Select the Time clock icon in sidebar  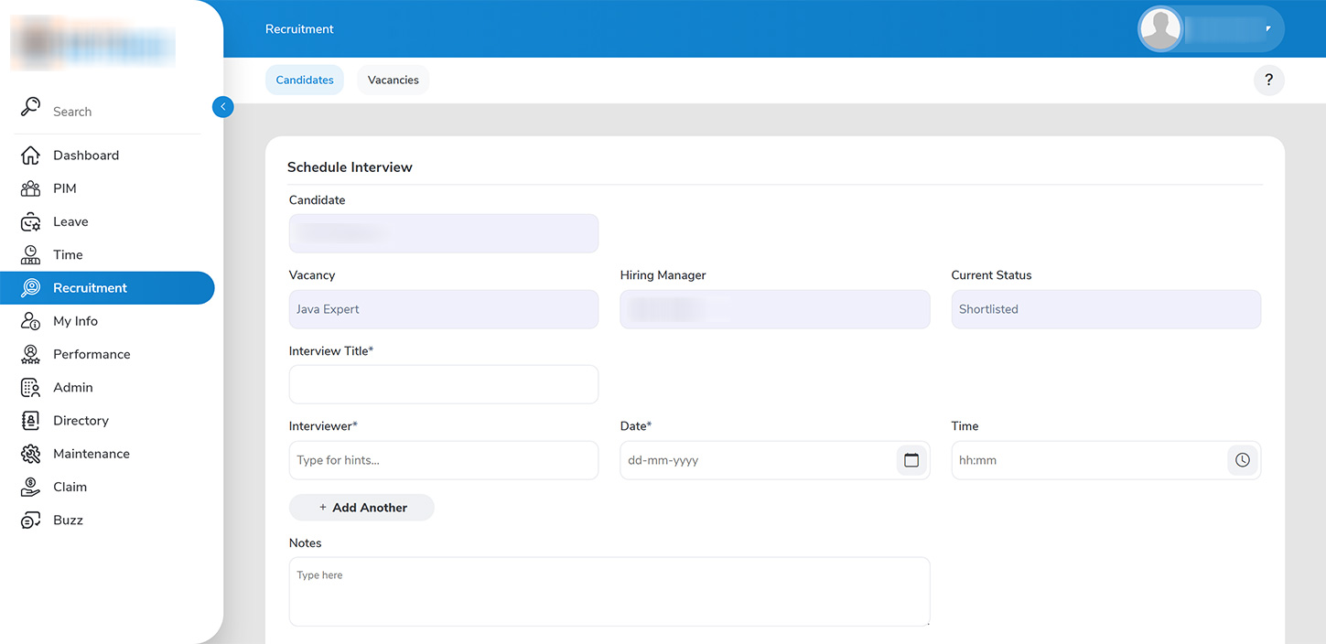[30, 255]
